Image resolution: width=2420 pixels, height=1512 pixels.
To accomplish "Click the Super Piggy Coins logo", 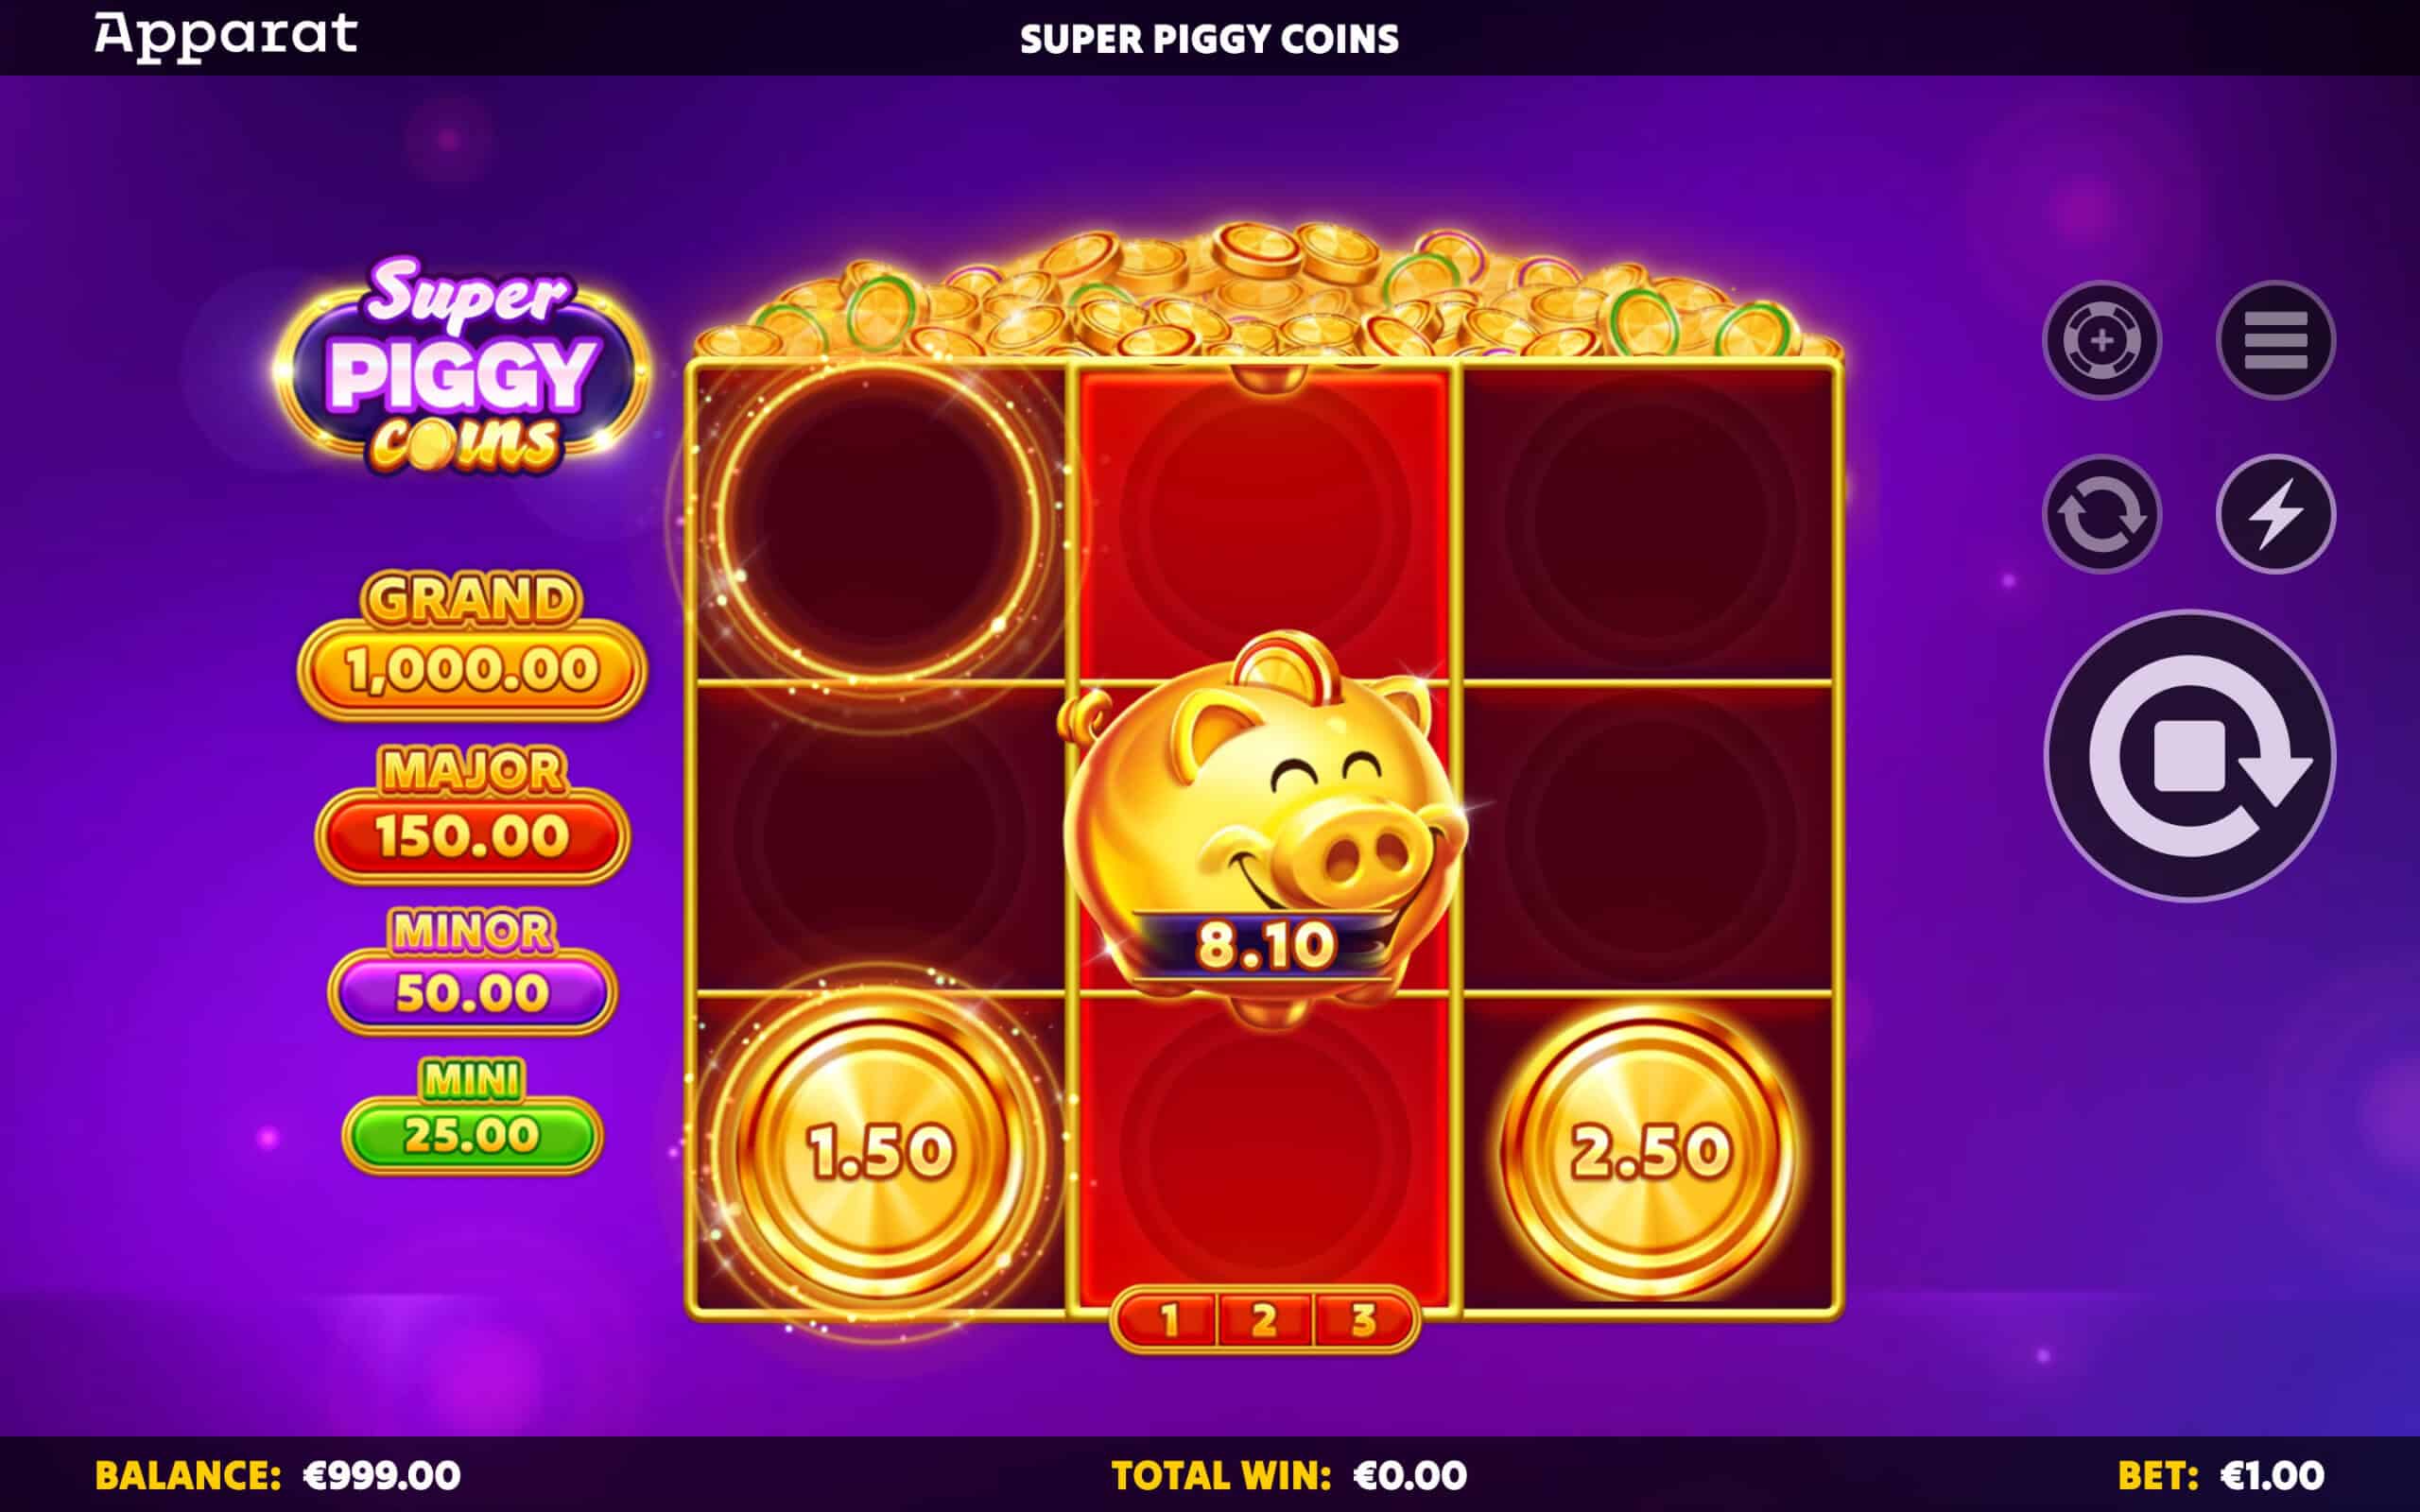I will [461, 367].
